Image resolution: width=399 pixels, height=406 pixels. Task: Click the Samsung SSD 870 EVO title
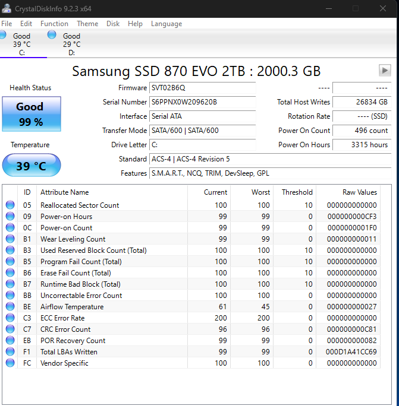pos(196,71)
